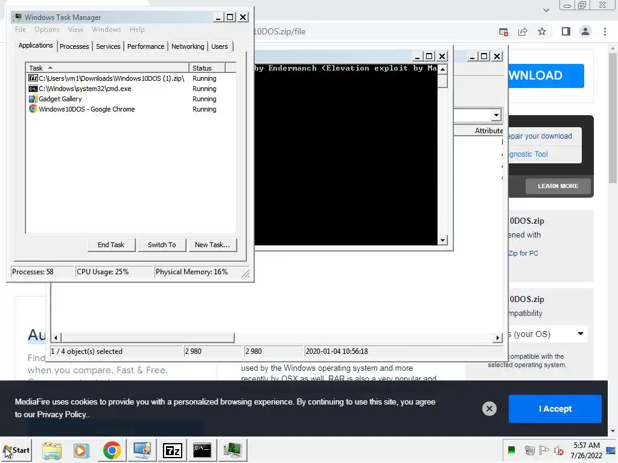Switch to the cmd.exe taskbar icon
The image size is (618, 463).
click(x=202, y=450)
